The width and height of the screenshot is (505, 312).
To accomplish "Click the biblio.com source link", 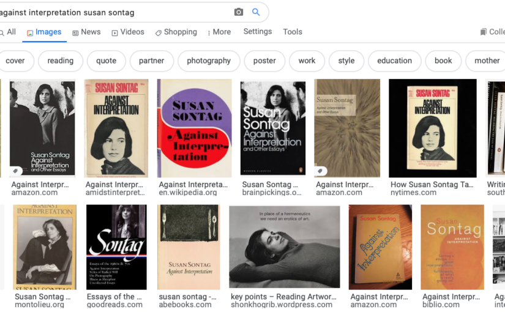I will (441, 305).
